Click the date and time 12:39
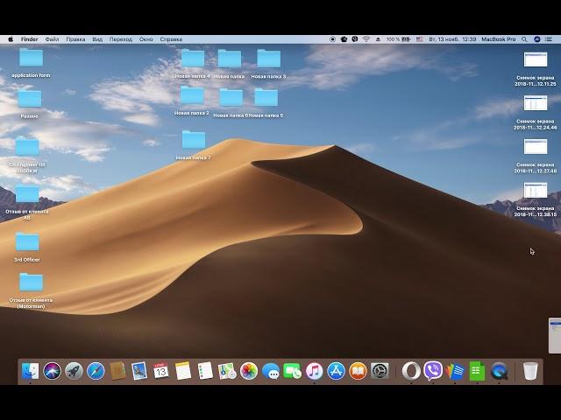 pos(452,39)
